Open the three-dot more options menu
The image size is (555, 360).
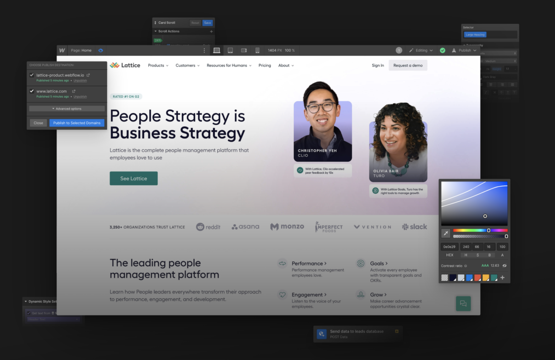(204, 50)
